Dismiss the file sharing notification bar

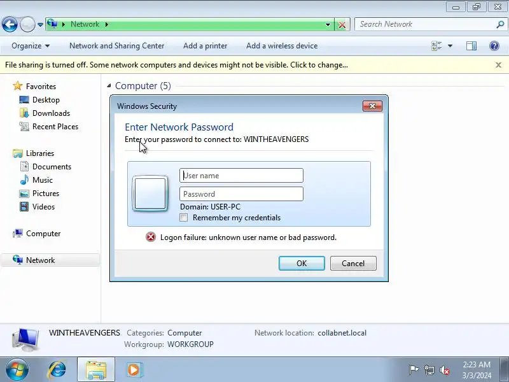tap(499, 65)
